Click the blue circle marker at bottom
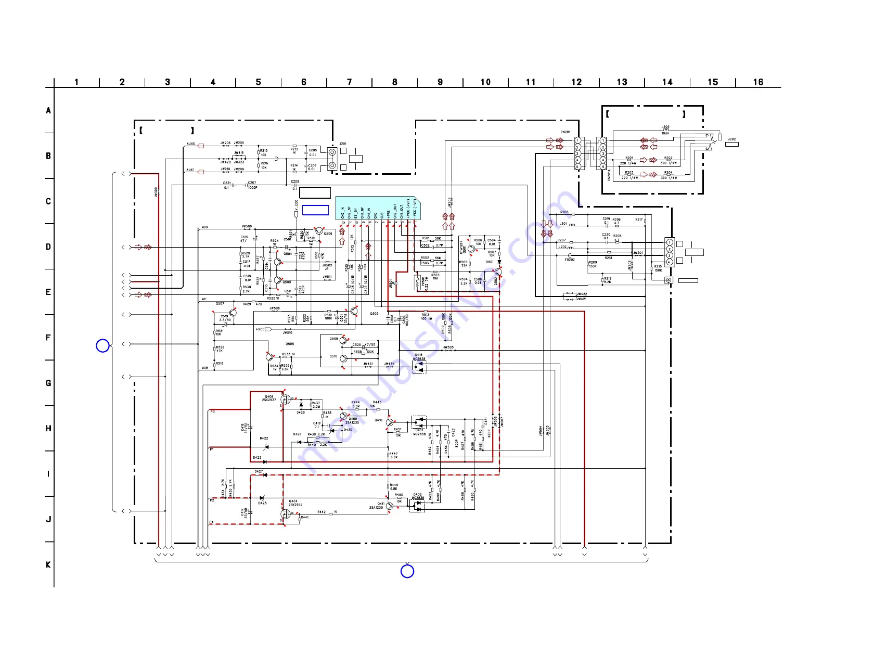The image size is (874, 657). pos(407,571)
